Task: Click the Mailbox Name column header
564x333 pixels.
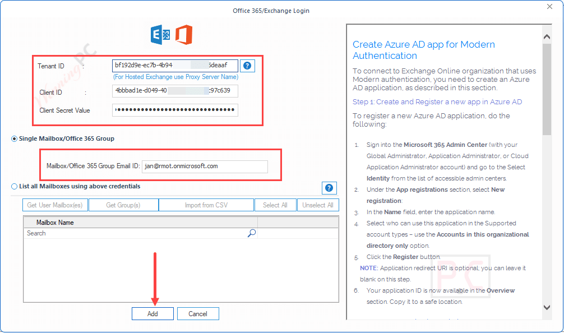Action: point(141,222)
